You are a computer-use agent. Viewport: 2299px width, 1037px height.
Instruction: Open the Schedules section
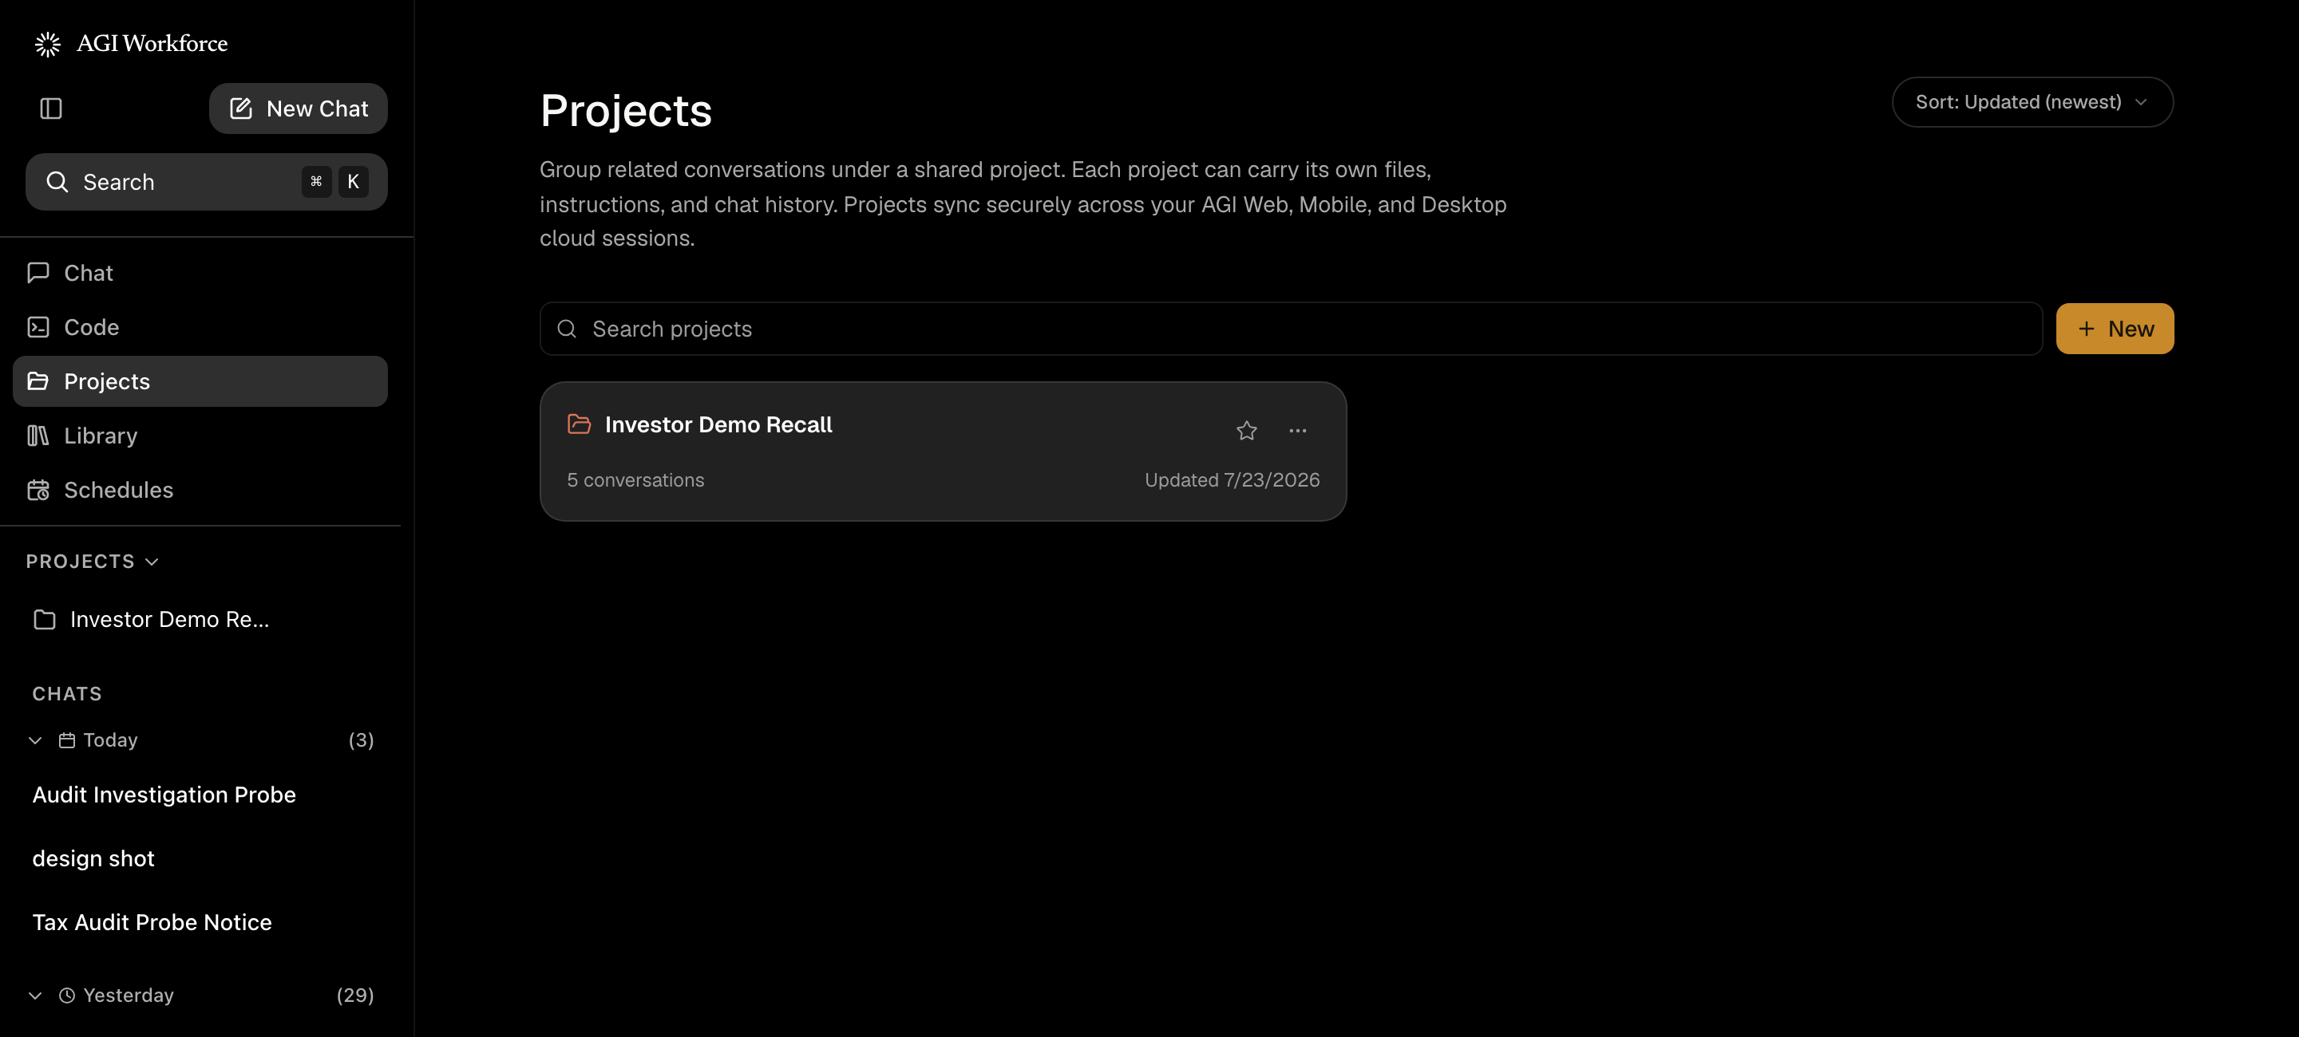(200, 491)
